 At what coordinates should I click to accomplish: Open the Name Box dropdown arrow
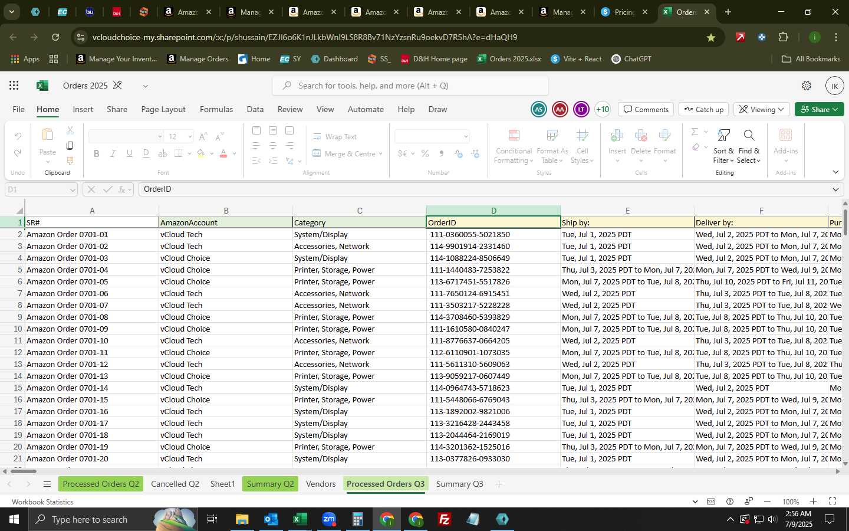(73, 189)
